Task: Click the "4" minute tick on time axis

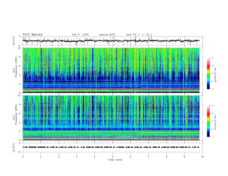Action: click(94, 157)
